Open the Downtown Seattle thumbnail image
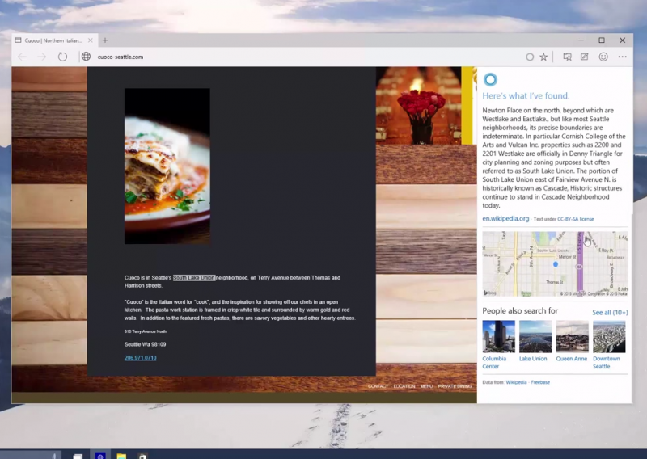Screen dimensions: 647x459 [x=609, y=336]
